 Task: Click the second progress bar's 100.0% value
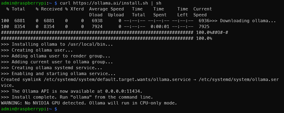[x=204, y=38]
